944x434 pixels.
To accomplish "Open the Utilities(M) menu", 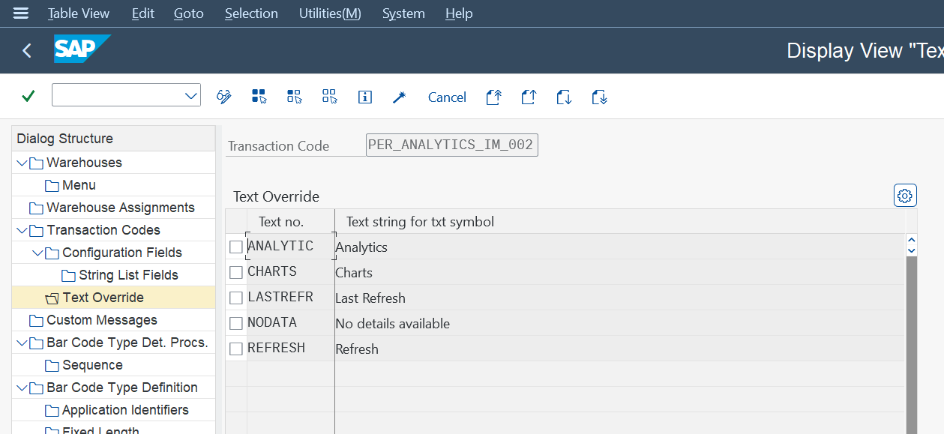I will [330, 13].
